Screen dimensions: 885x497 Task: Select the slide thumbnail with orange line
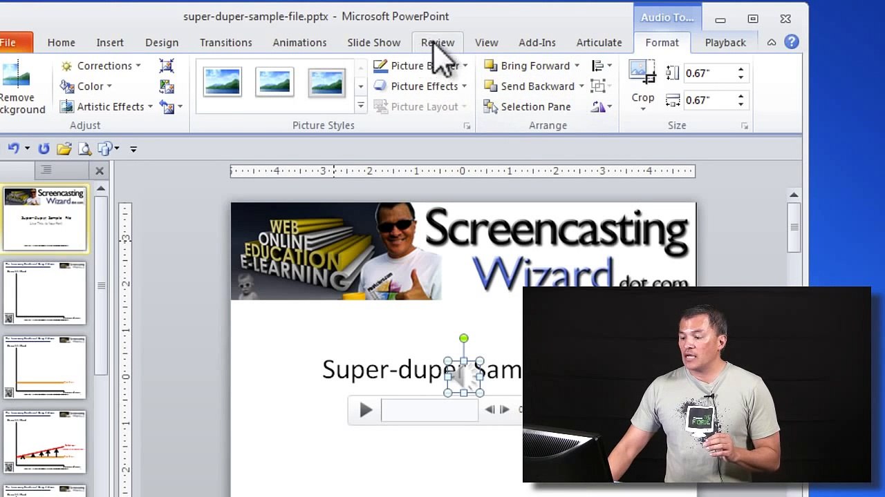tap(45, 367)
